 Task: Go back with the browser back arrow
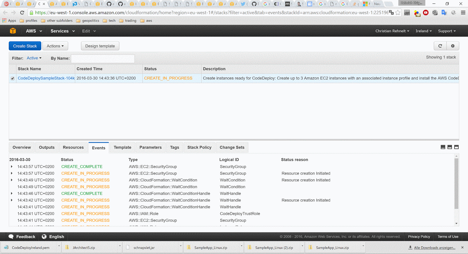point(5,13)
